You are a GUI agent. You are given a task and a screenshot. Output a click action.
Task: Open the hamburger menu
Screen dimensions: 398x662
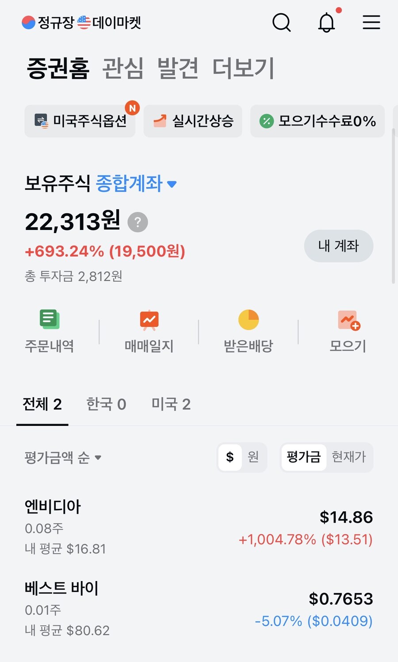(x=371, y=22)
